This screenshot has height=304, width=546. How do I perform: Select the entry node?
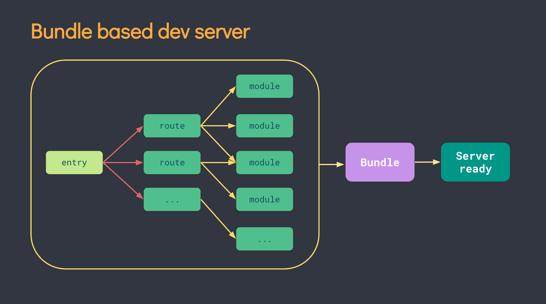pos(74,162)
